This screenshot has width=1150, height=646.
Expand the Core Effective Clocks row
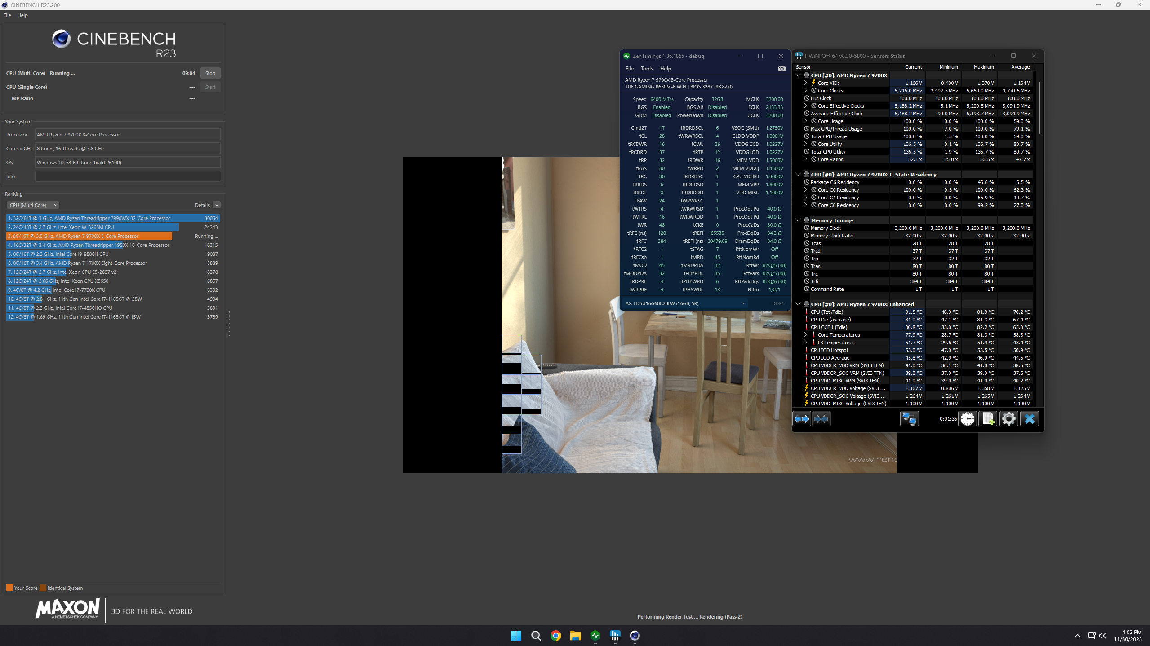(805, 106)
